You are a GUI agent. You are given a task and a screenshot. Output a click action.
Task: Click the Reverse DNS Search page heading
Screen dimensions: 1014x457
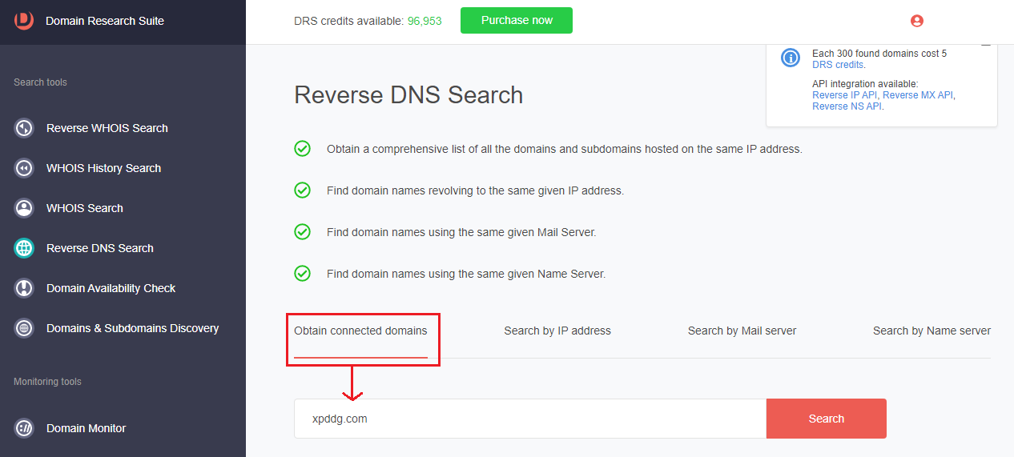(x=408, y=94)
